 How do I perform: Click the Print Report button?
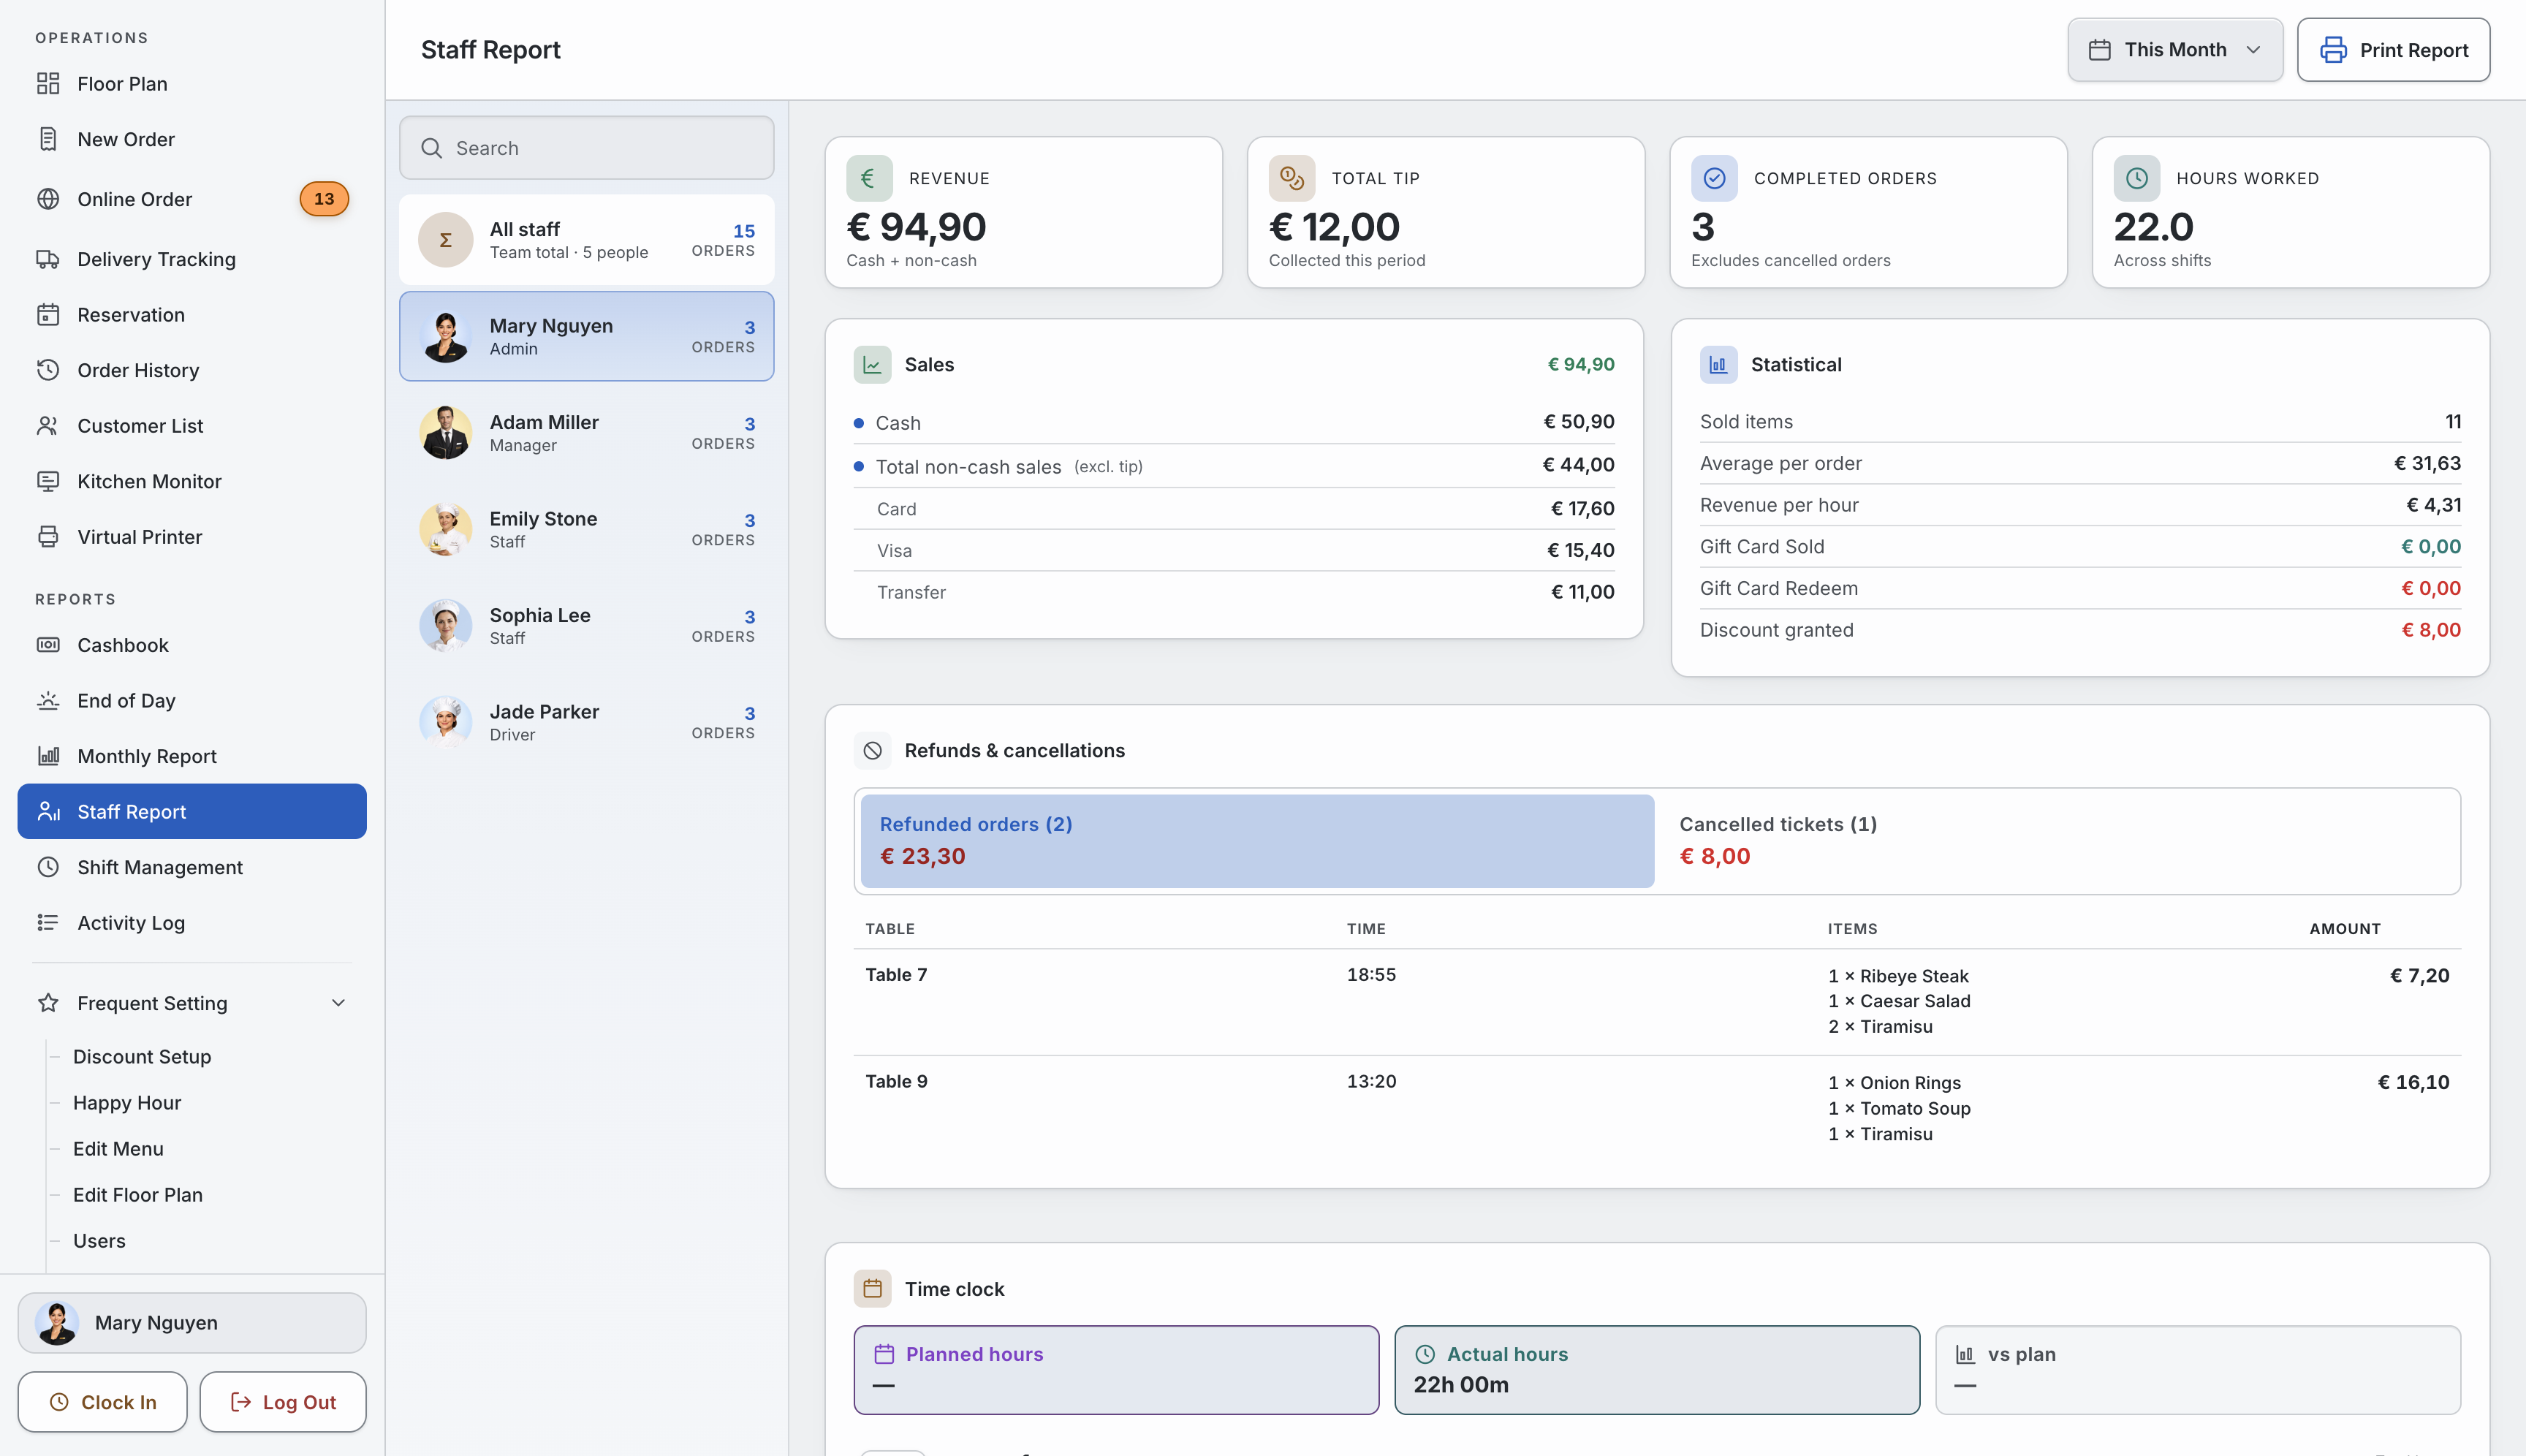coord(2393,50)
